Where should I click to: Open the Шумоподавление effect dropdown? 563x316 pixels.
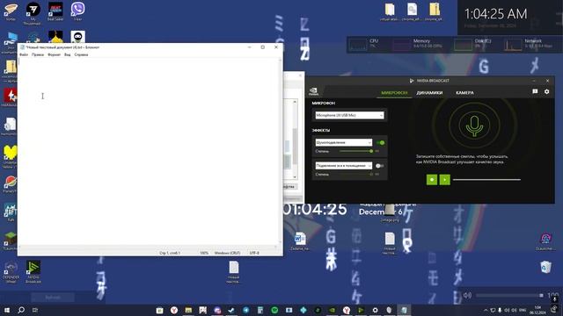point(344,142)
